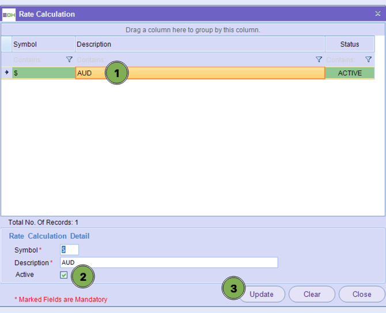The image size is (386, 313).
Task: Click the Symbol column Contains filter box
Action: click(x=37, y=59)
